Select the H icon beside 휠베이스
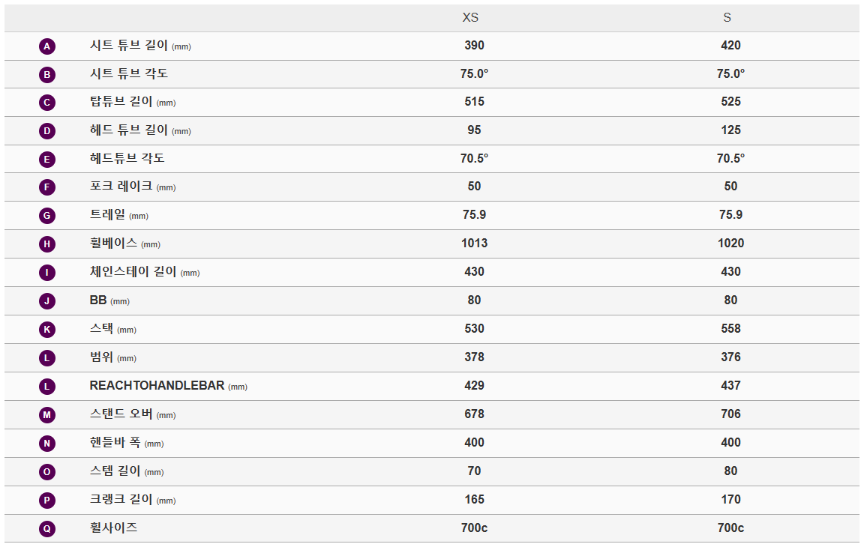 [x=47, y=244]
